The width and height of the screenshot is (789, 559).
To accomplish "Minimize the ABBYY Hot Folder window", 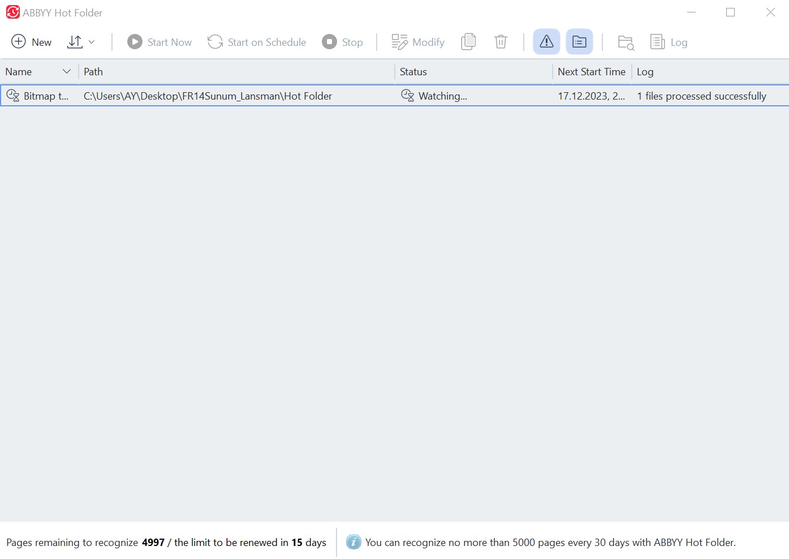I will tap(691, 12).
